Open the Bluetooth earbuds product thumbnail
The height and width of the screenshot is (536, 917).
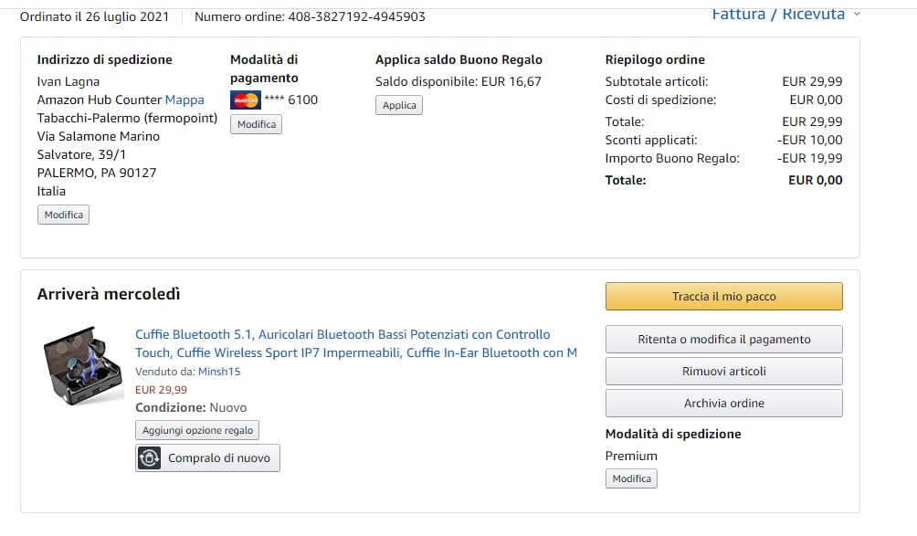point(83,365)
